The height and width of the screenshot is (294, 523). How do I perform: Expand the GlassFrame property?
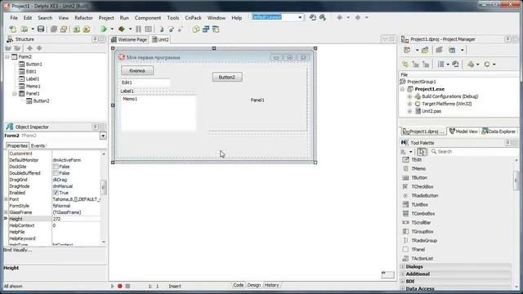[x=6, y=212]
